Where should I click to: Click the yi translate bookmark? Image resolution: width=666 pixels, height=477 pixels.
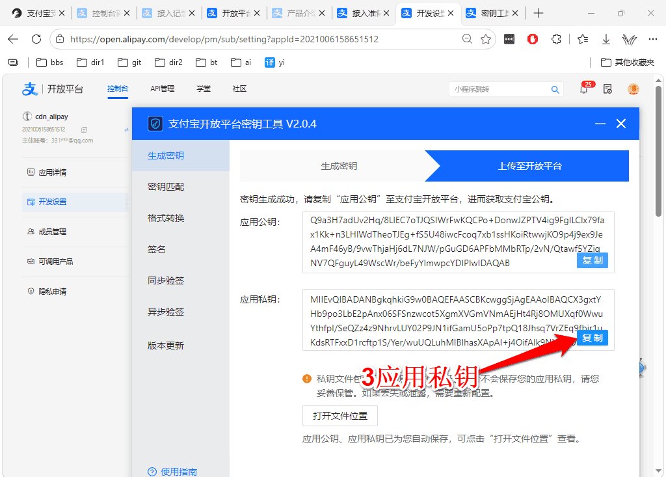[x=274, y=62]
